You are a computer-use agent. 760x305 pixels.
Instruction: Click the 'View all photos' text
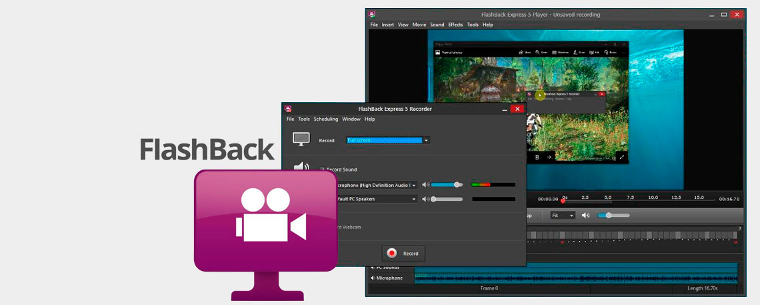[452, 52]
